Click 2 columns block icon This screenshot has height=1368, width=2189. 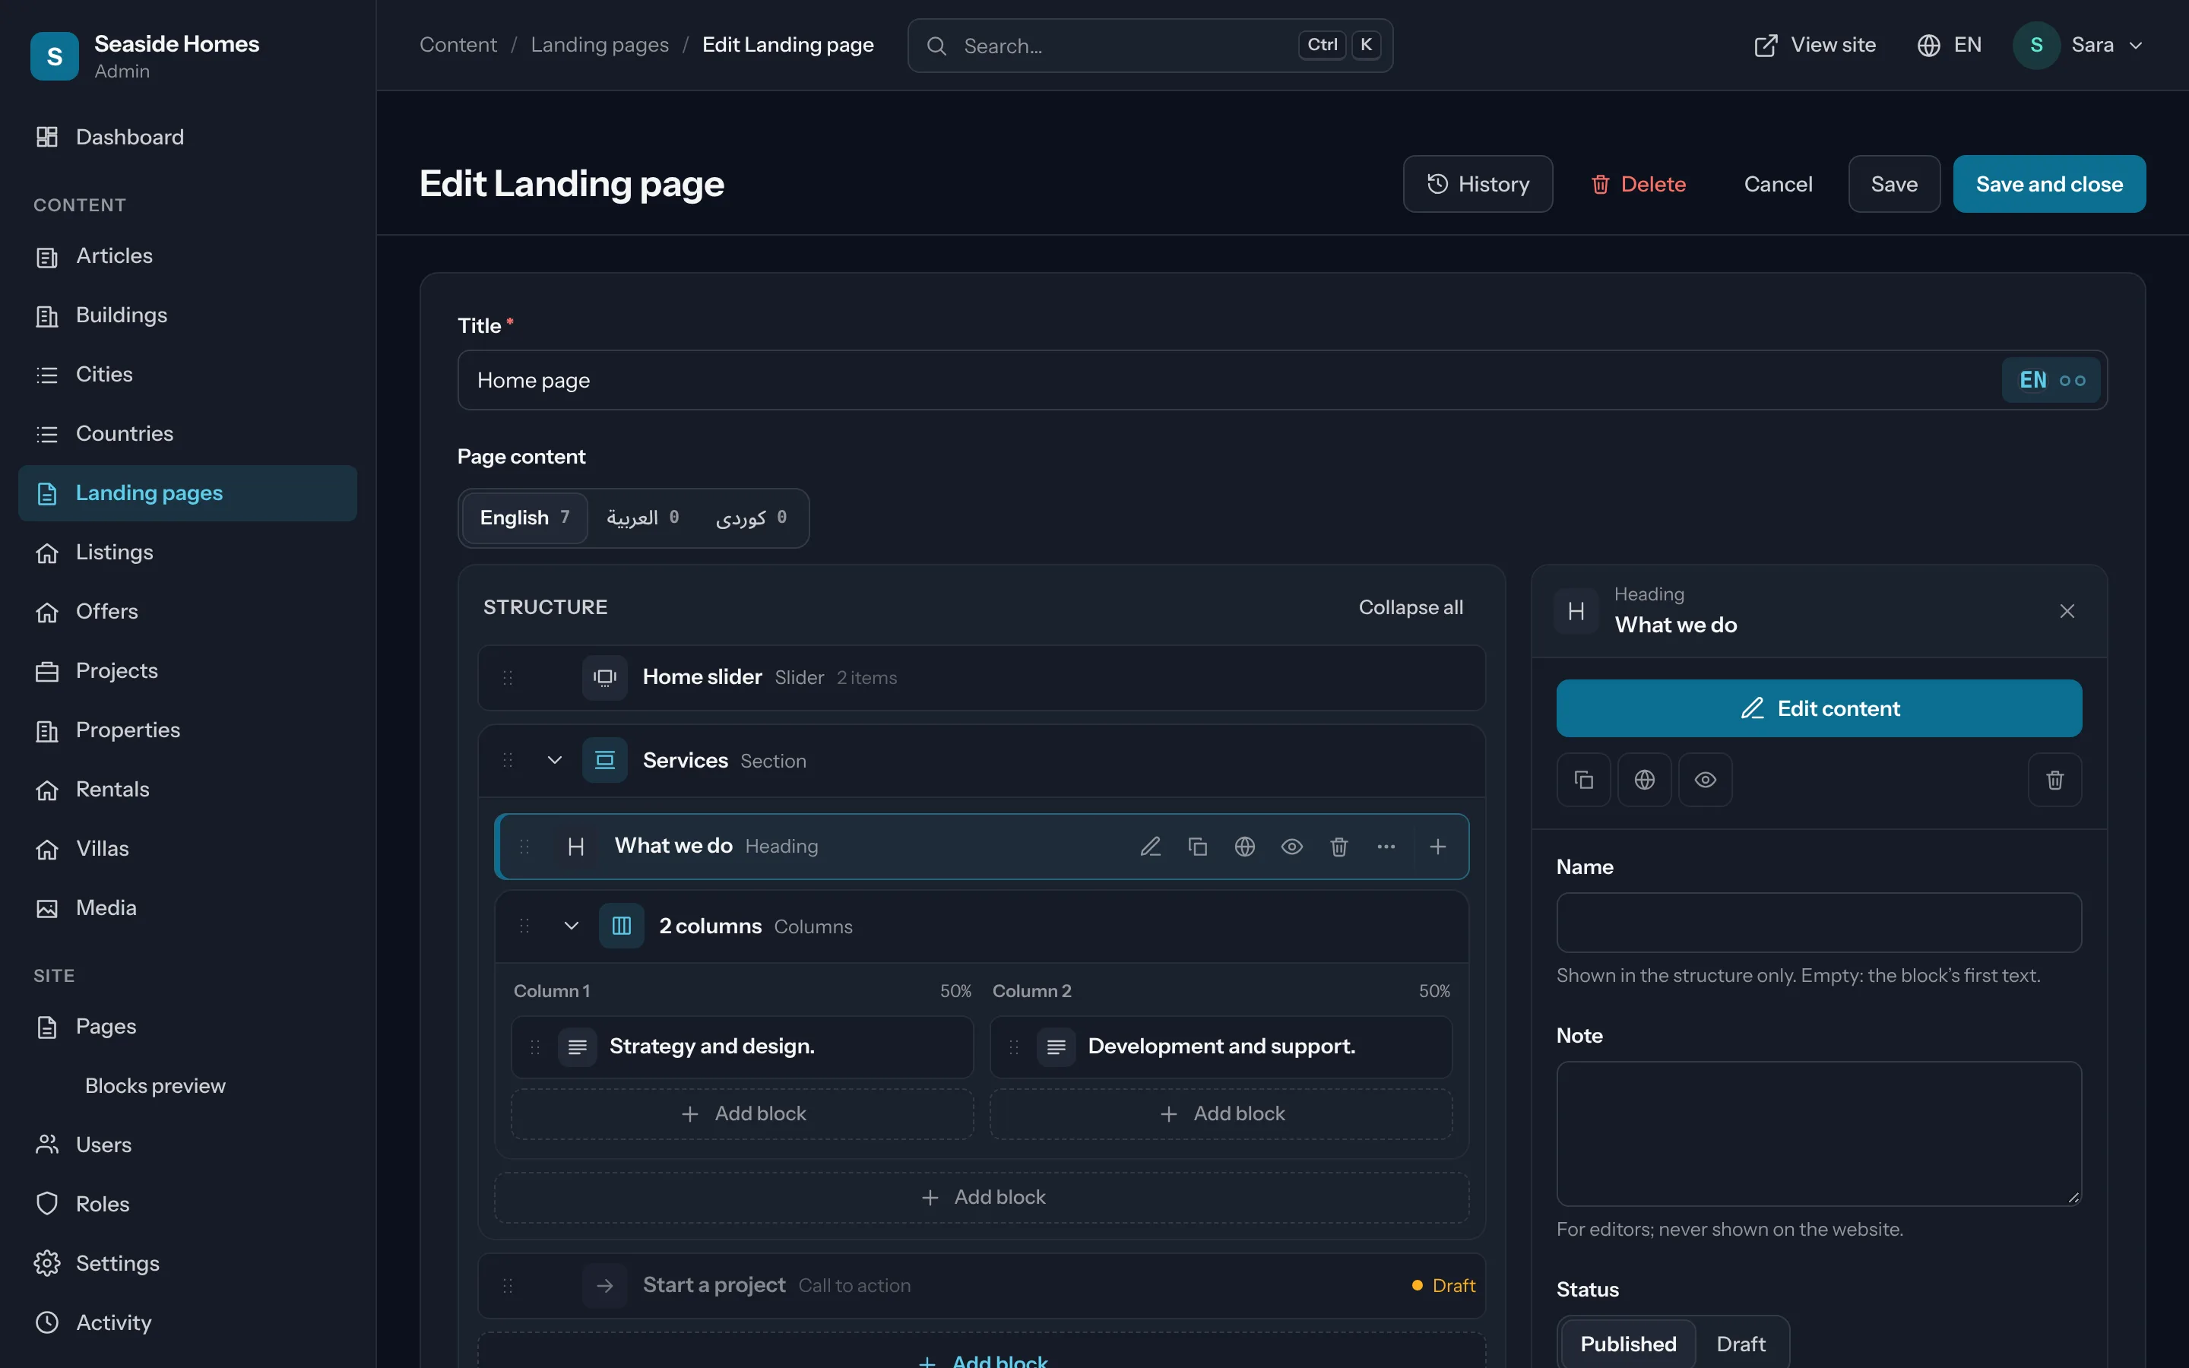[622, 926]
